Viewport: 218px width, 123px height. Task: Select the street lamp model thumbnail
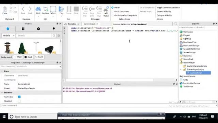coord(36,48)
